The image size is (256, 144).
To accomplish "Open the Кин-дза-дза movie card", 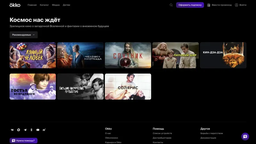I will (x=223, y=55).
